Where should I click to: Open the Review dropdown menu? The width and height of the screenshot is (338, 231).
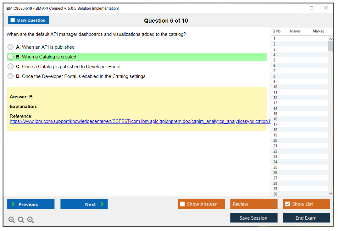(254, 204)
